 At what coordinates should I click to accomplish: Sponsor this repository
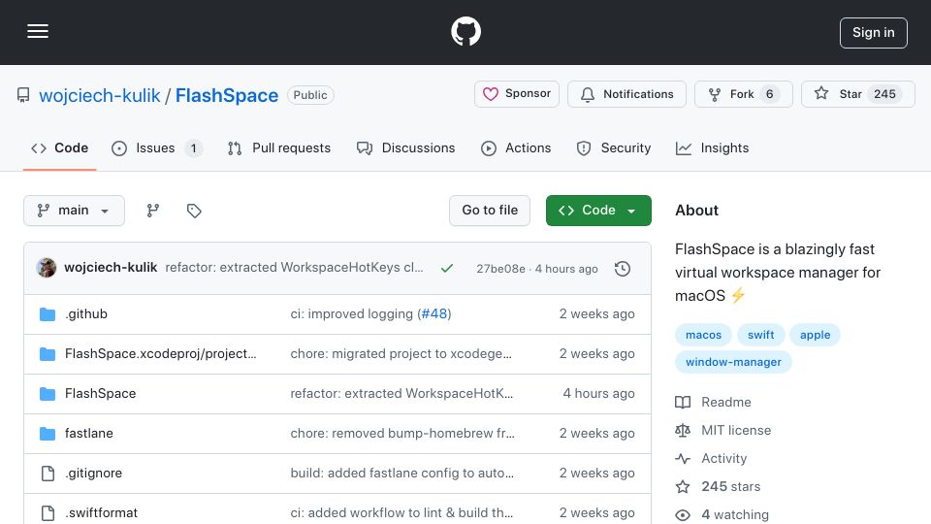pyautogui.click(x=517, y=94)
